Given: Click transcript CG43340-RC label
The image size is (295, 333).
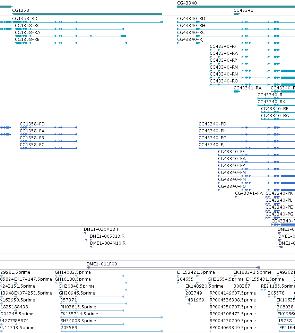Looking at the screenshot, I should 191,32.
